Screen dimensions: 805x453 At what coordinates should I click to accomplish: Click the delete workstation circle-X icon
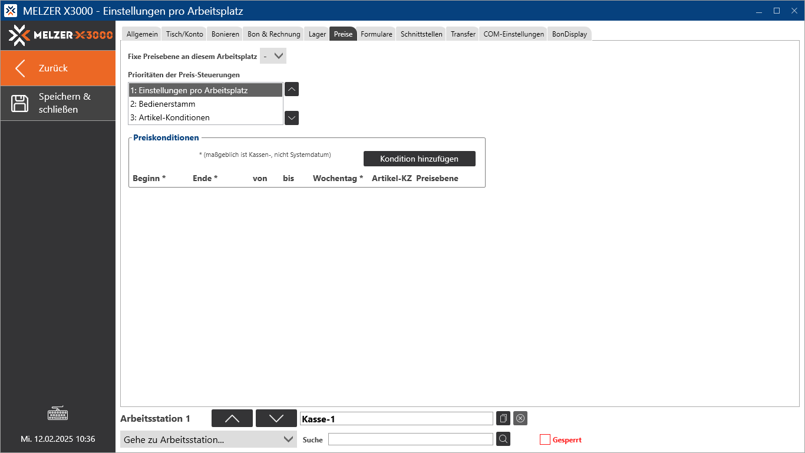coord(520,418)
